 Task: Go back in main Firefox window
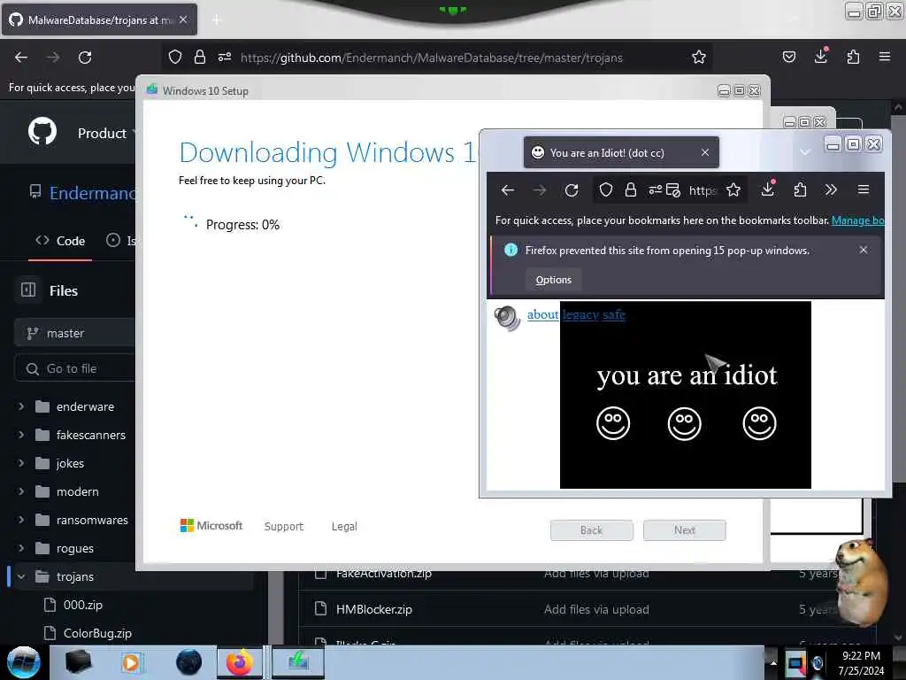point(21,58)
